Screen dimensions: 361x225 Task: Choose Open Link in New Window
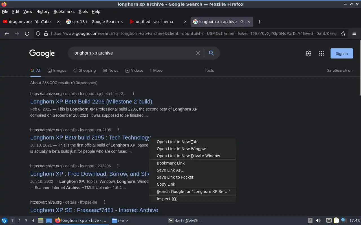click(192, 149)
